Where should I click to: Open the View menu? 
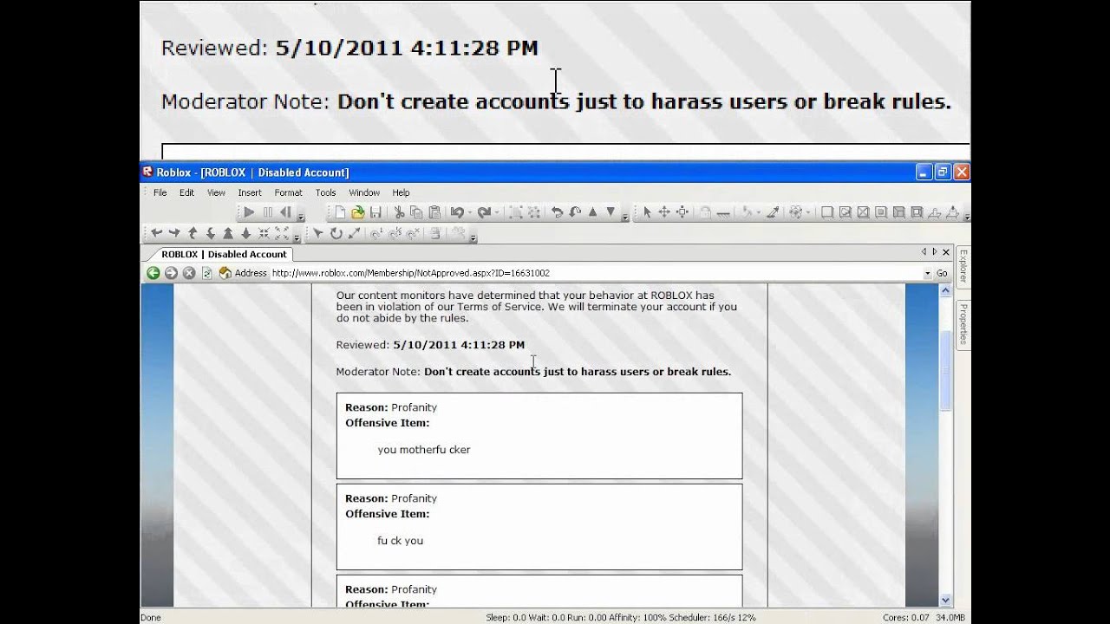tap(216, 192)
